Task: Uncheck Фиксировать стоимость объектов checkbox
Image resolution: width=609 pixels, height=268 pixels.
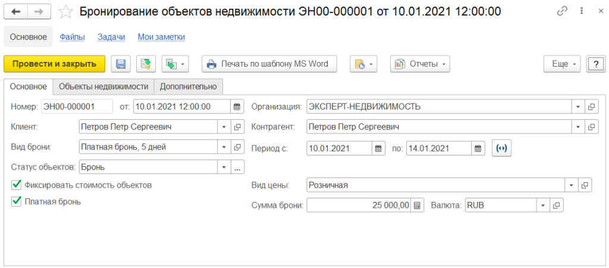Action: coord(17,185)
